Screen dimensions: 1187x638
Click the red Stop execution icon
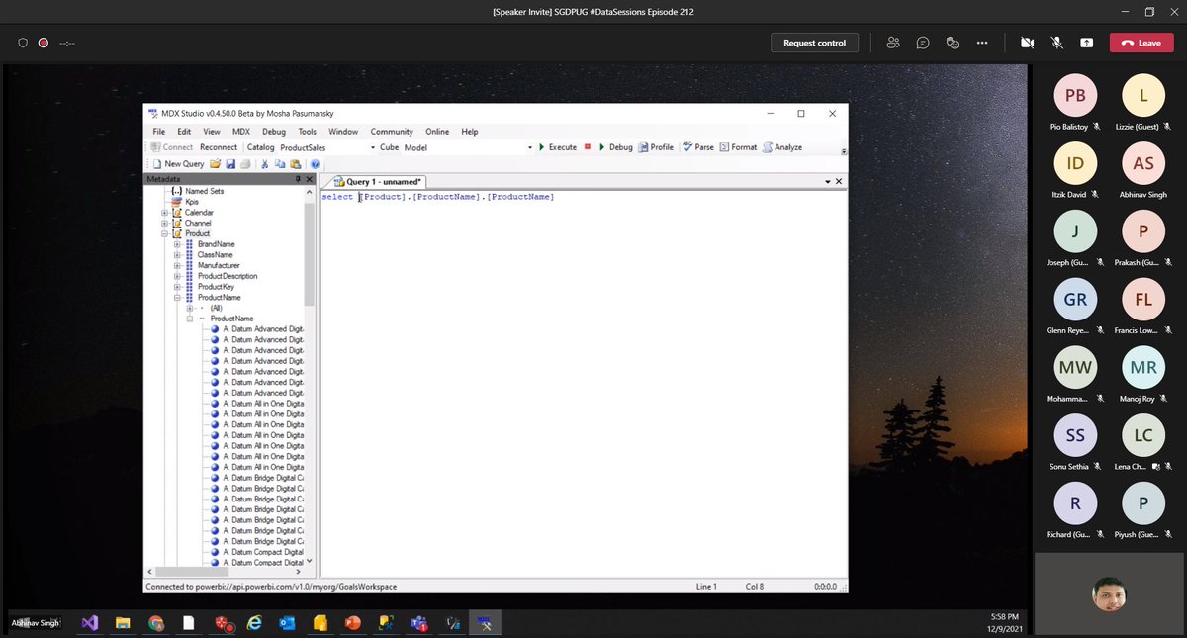587,146
